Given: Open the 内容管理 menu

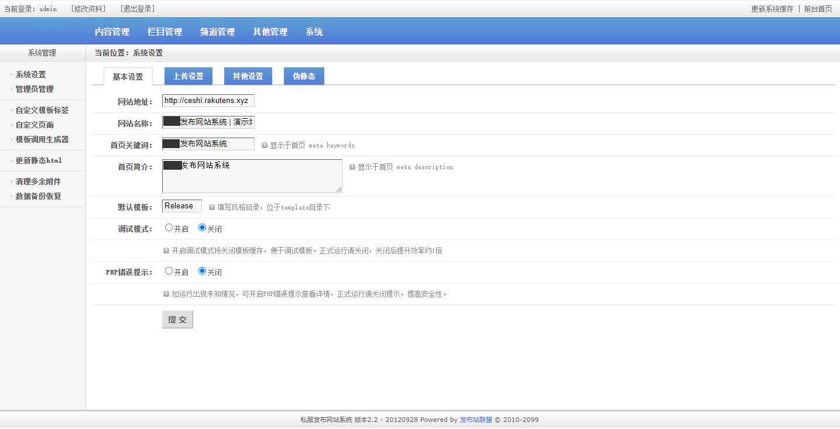Looking at the screenshot, I should (112, 32).
